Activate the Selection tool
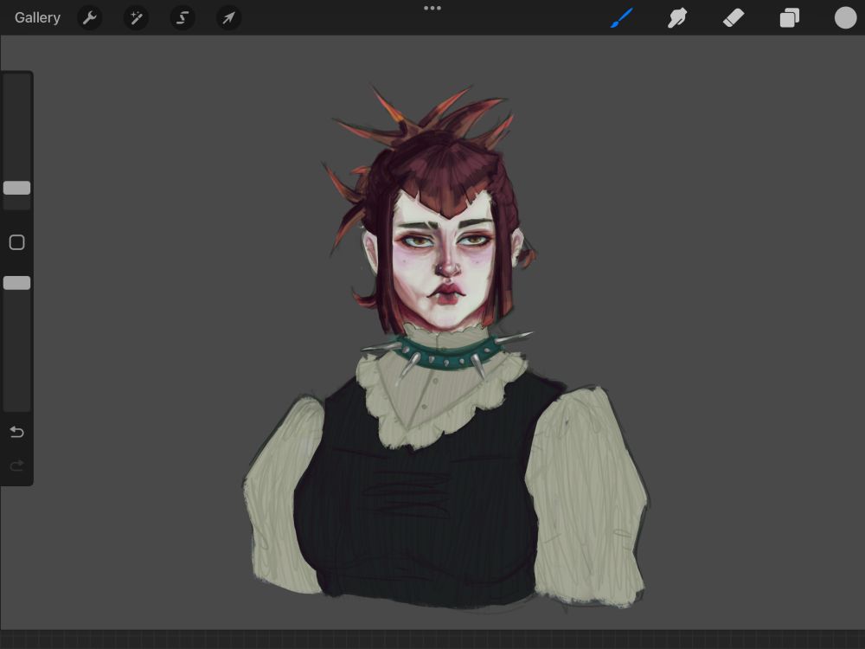This screenshot has height=649, width=865. tap(182, 18)
